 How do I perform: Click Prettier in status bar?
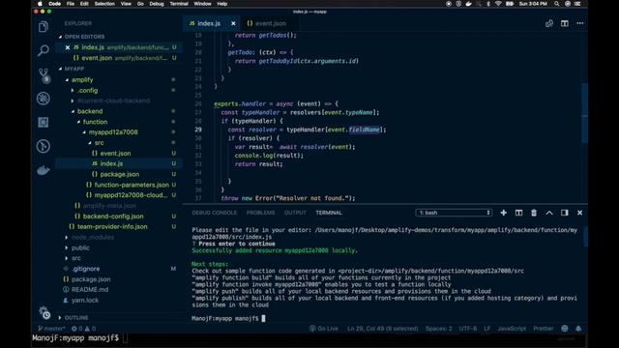coord(544,329)
